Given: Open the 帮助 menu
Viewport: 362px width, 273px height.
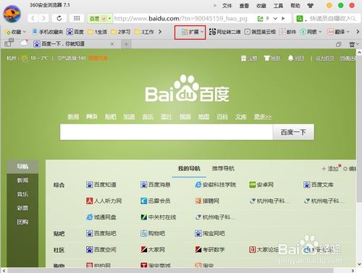Looking at the screenshot, I should pos(295,6).
